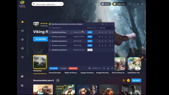Open the Manco Capac recommended game card

click(x=65, y=90)
